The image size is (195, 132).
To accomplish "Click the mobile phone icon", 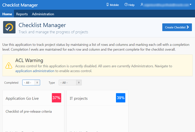I will (x=108, y=5).
